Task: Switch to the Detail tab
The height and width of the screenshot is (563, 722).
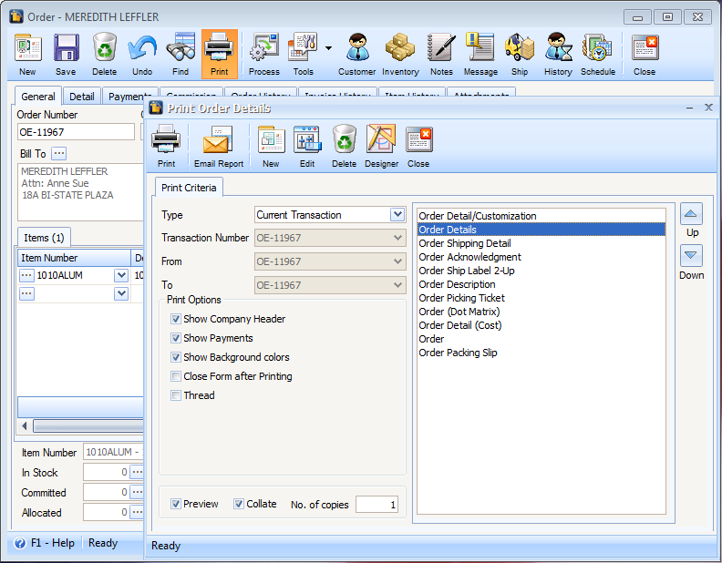Action: [x=81, y=97]
